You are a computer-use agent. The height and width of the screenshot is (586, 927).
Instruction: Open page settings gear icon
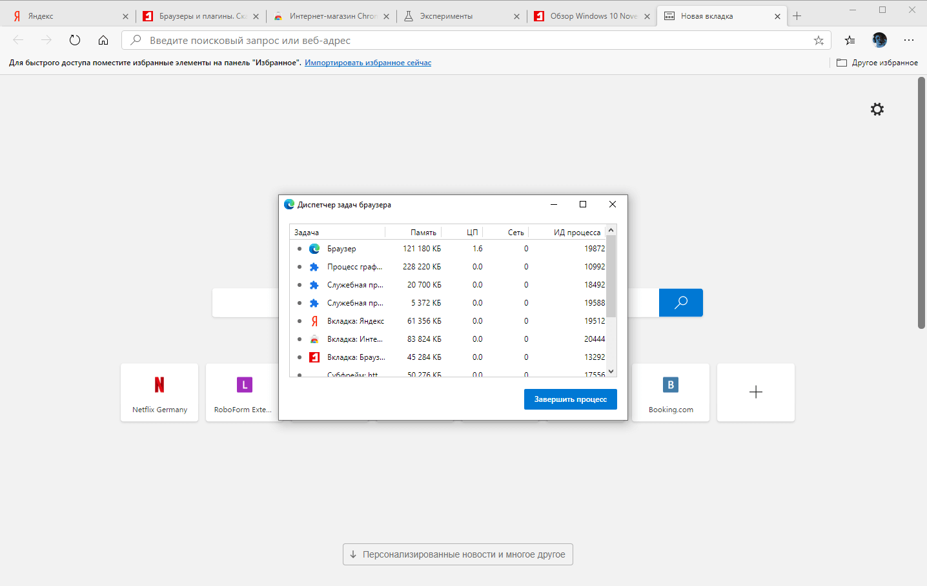(x=877, y=109)
